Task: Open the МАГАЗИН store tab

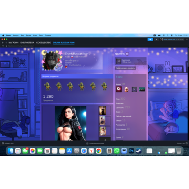Action: (x=13, y=43)
